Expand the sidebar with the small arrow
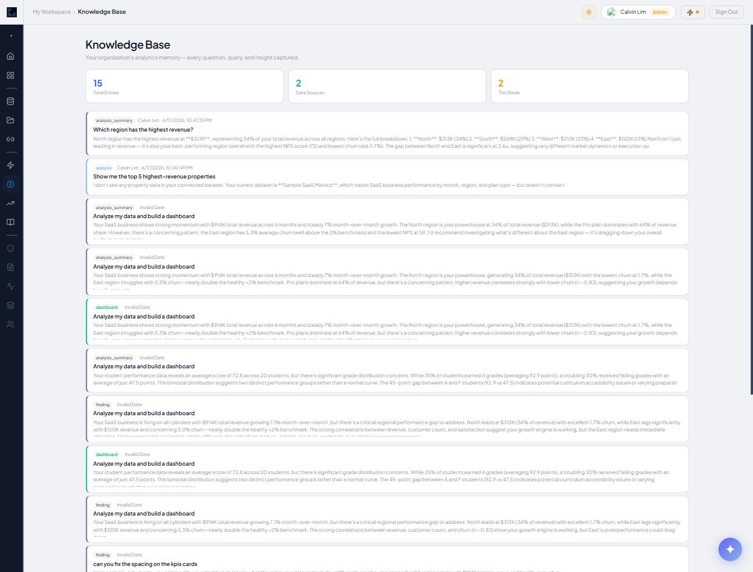The width and height of the screenshot is (753, 572). 11,36
